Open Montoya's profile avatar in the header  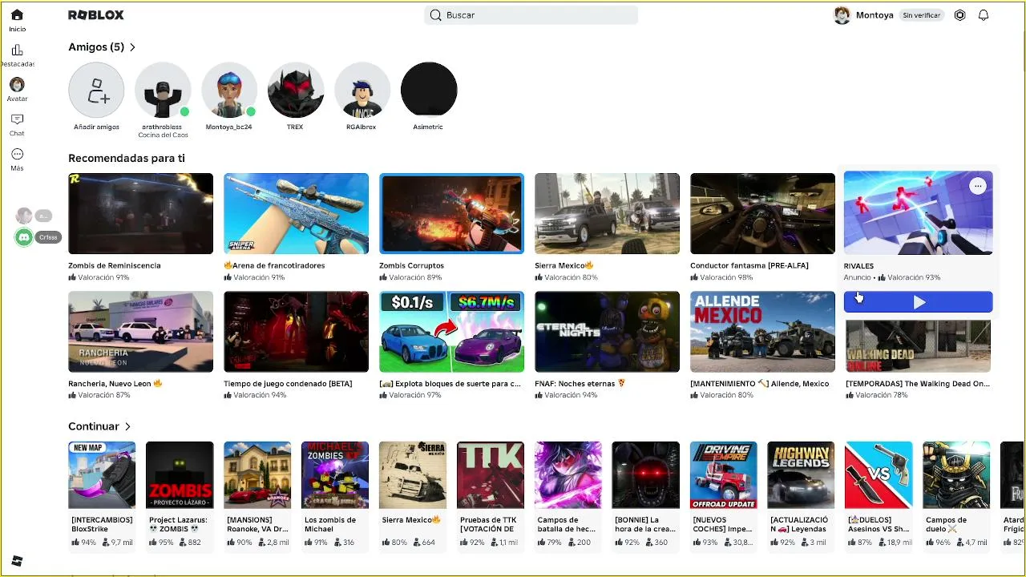point(842,15)
